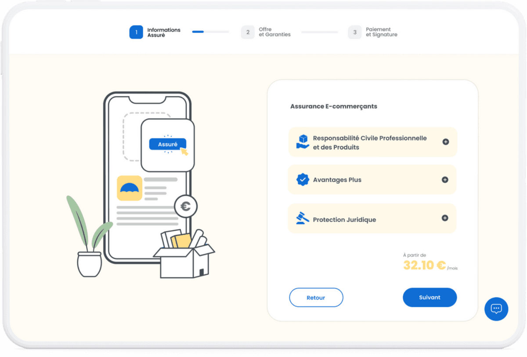Click the Assurance E-commerçants heading
527x357 pixels.
pos(334,106)
